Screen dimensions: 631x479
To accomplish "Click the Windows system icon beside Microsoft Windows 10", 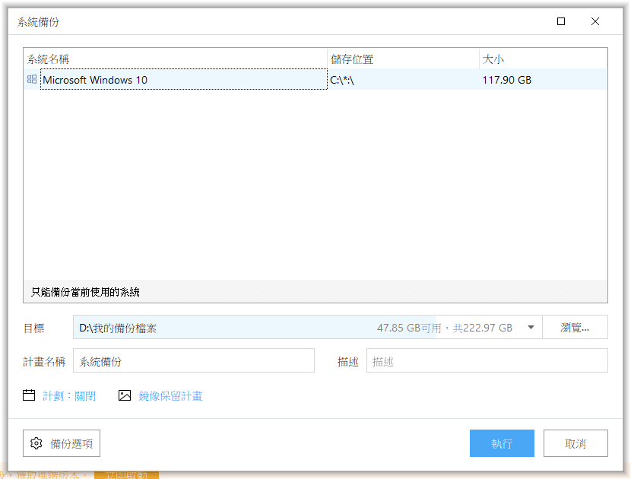I will coord(32,79).
